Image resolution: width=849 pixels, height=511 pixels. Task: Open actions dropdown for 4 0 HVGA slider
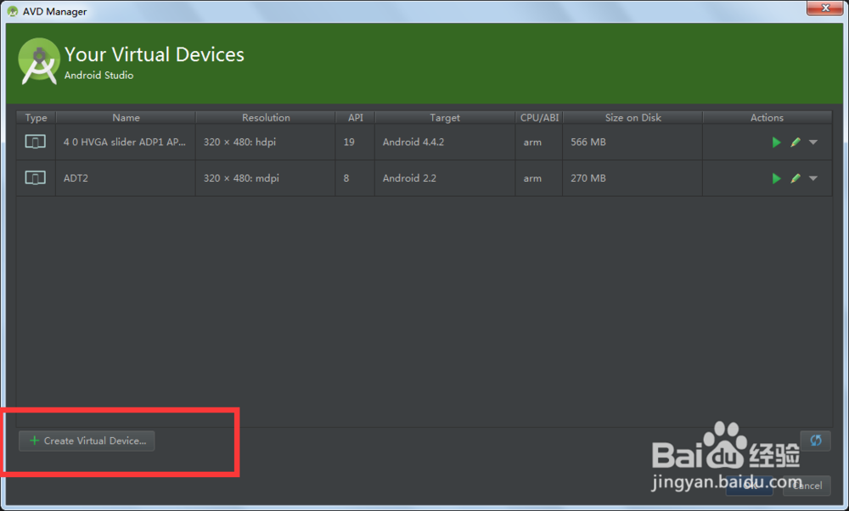click(813, 143)
